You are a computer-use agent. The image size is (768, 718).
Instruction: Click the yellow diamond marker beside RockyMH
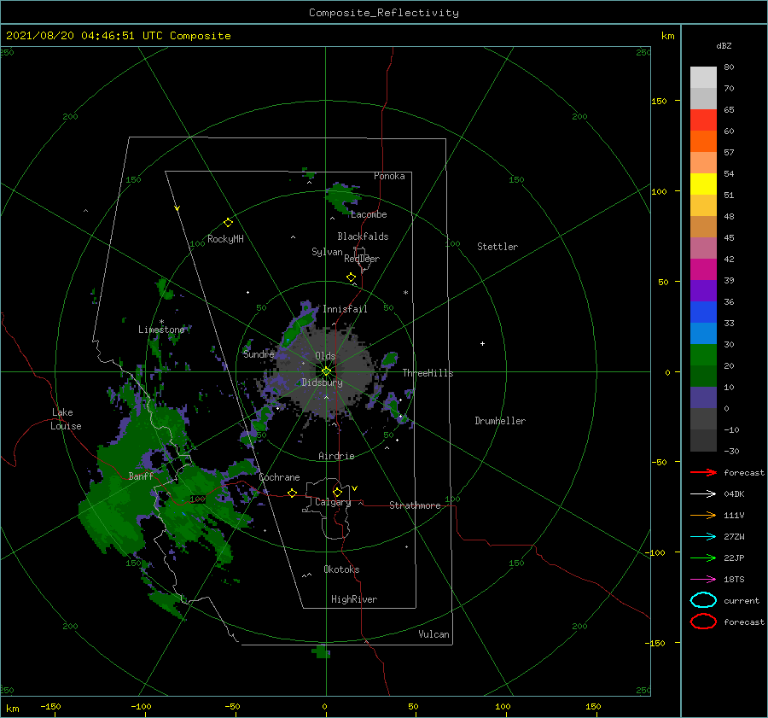click(x=228, y=223)
